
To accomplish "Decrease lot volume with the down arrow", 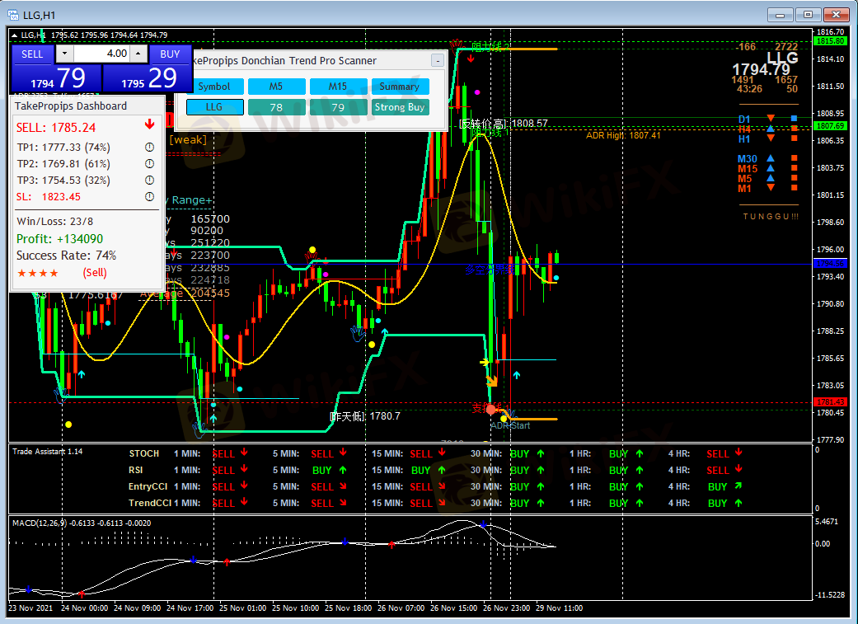I will (64, 54).
